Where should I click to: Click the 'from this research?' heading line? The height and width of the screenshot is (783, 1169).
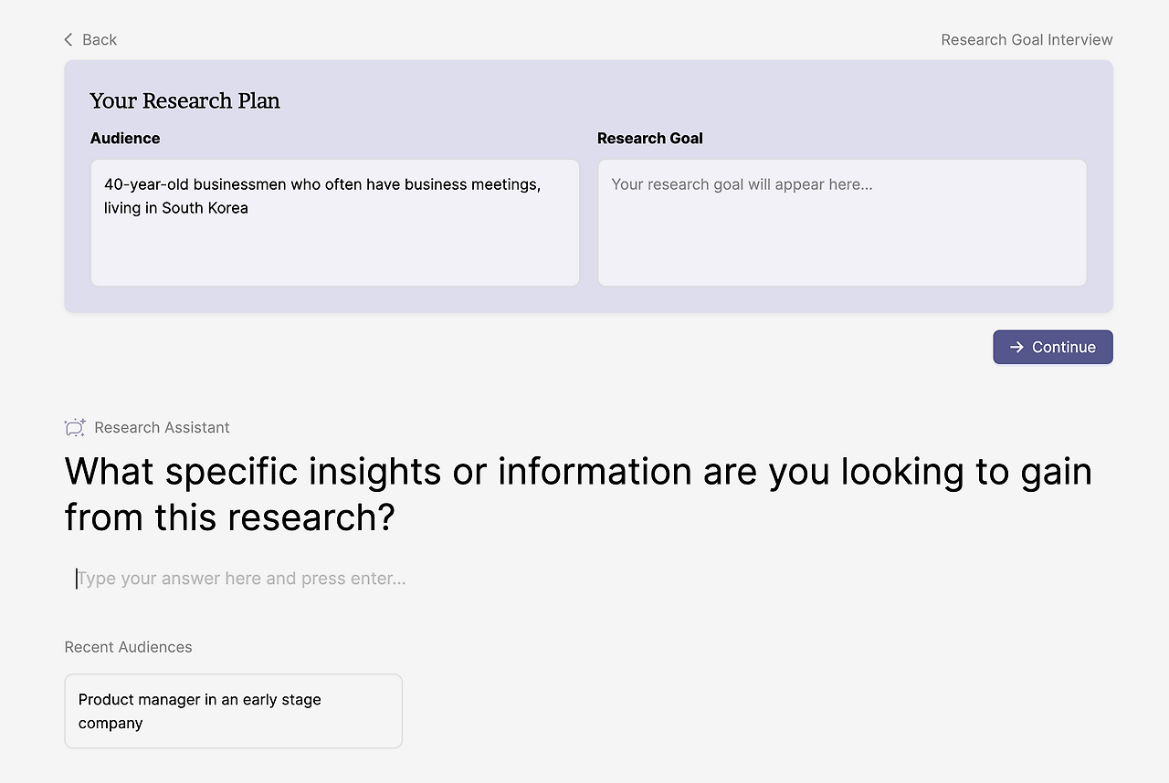[x=229, y=517]
